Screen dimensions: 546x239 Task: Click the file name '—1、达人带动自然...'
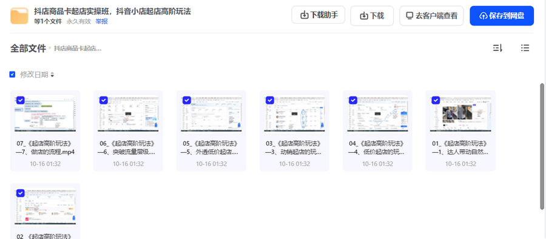click(x=460, y=152)
